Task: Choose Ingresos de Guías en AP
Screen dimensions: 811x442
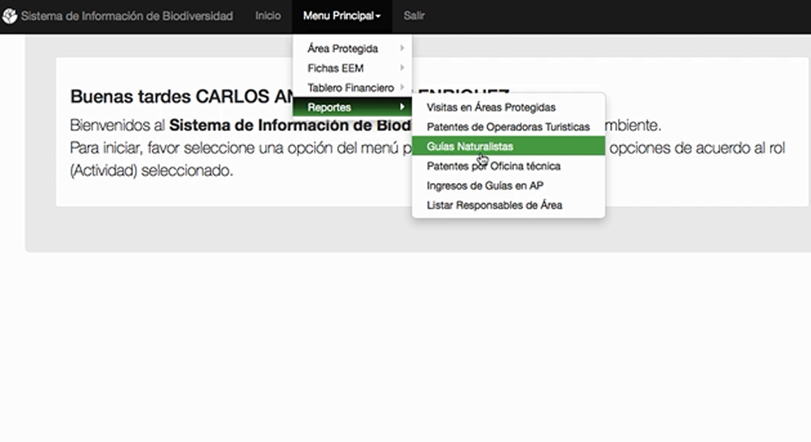Action: [485, 186]
